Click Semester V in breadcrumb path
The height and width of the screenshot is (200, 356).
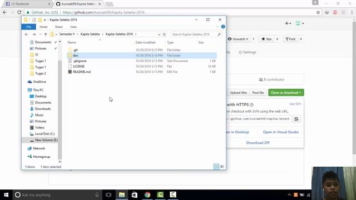coord(67,34)
